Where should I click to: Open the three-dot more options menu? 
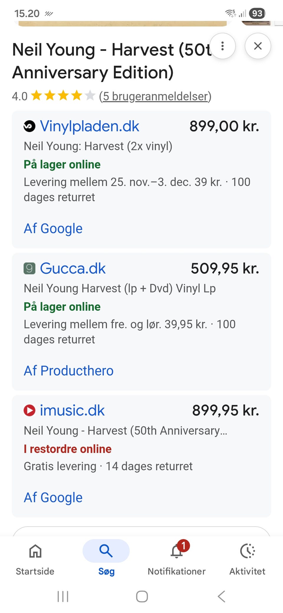(x=223, y=46)
